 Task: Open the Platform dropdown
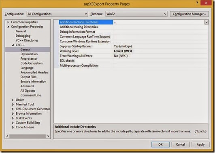tap(136, 14)
